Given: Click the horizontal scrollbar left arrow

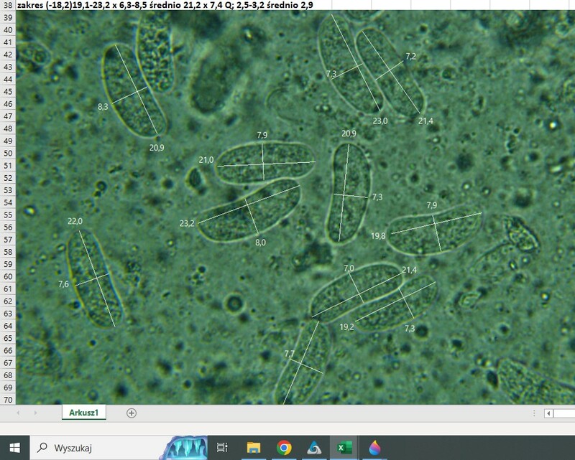Looking at the screenshot, I should [x=548, y=413].
